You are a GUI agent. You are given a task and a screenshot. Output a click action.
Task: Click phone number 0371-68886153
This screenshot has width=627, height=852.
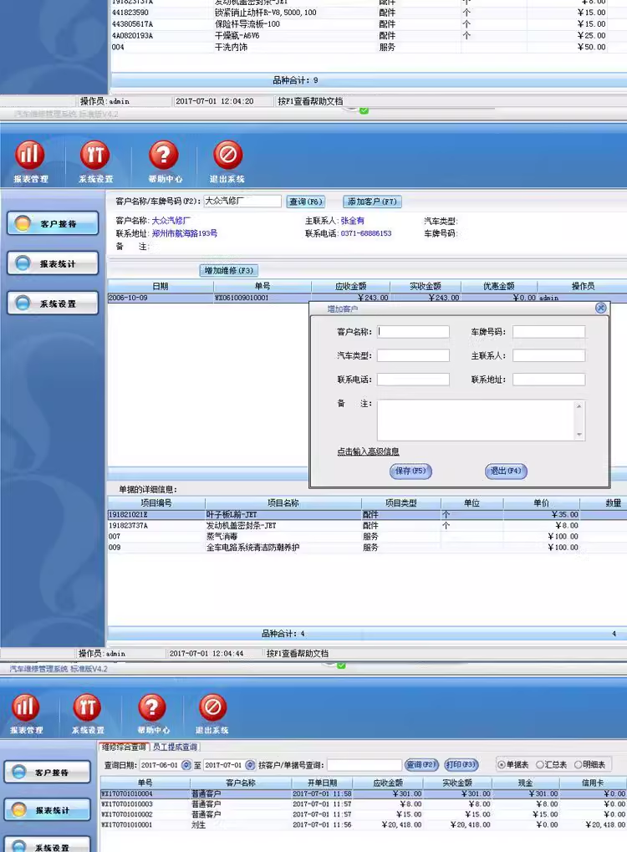[x=366, y=233]
